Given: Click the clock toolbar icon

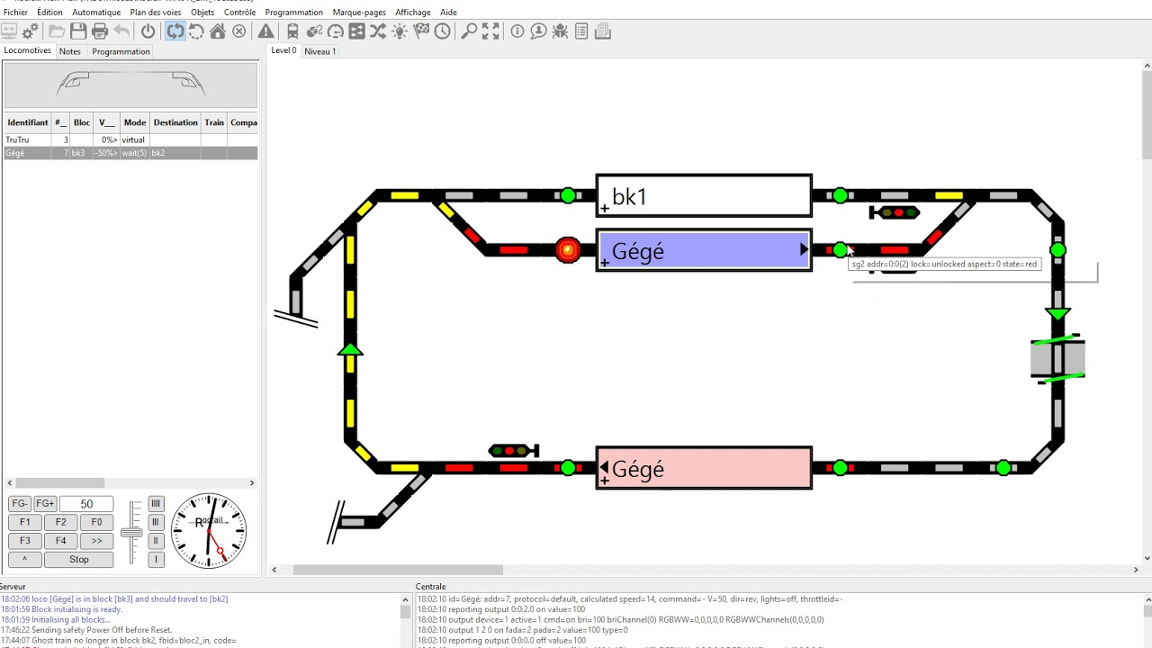Looking at the screenshot, I should pos(443,31).
